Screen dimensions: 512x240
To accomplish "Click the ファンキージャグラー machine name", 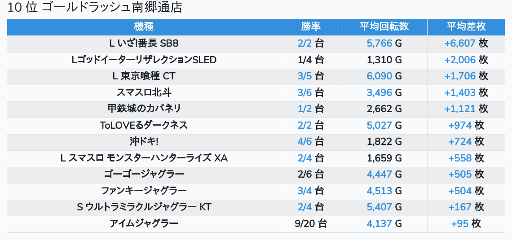I will 144,191.
